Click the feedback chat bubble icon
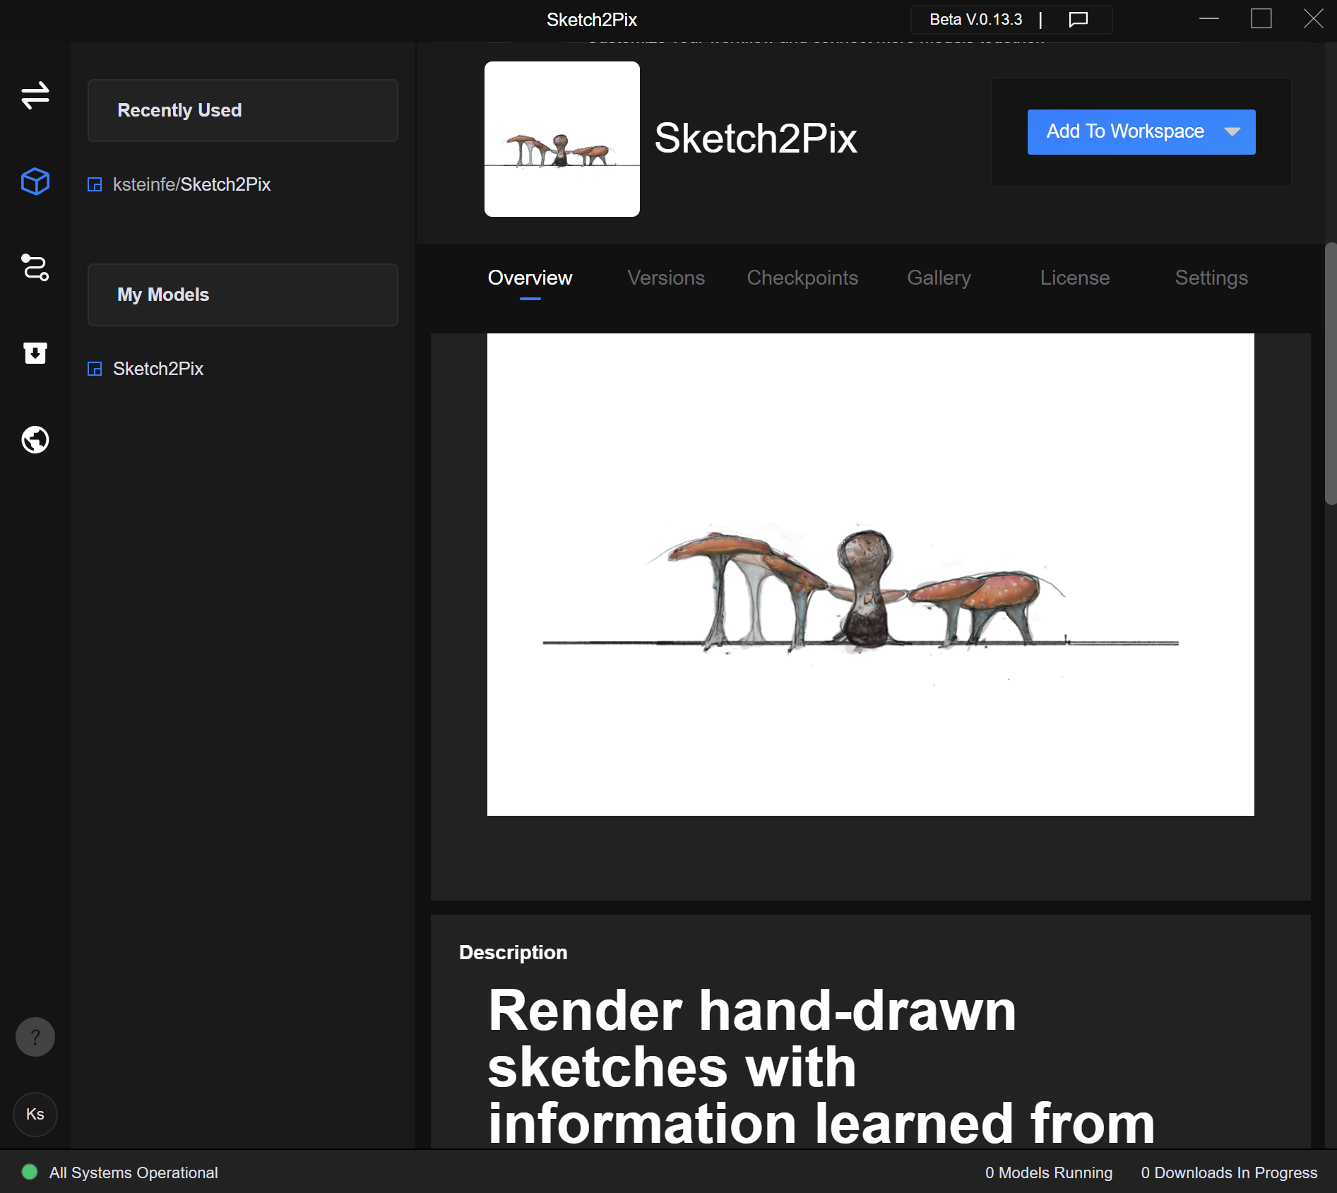The width and height of the screenshot is (1337, 1193). click(x=1078, y=20)
